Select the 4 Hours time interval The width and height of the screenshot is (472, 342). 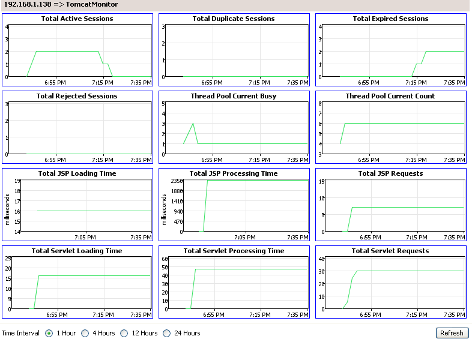[x=85, y=333]
